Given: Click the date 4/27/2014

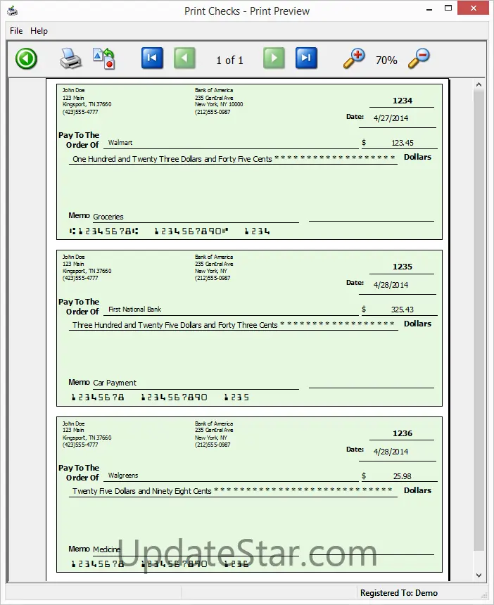Looking at the screenshot, I should [391, 118].
